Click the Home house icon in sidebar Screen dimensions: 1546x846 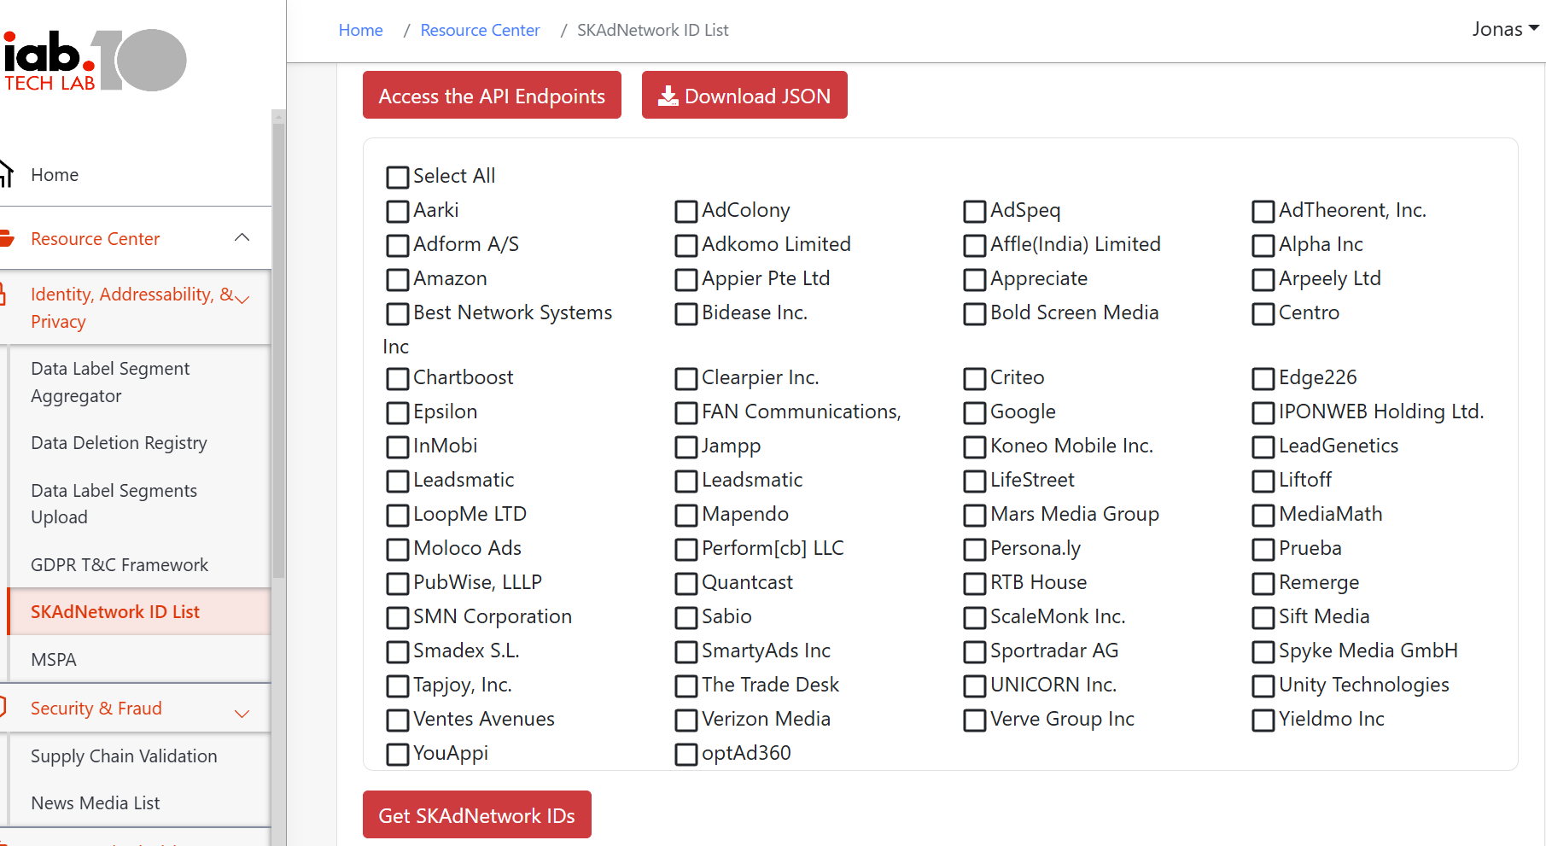coord(7,174)
